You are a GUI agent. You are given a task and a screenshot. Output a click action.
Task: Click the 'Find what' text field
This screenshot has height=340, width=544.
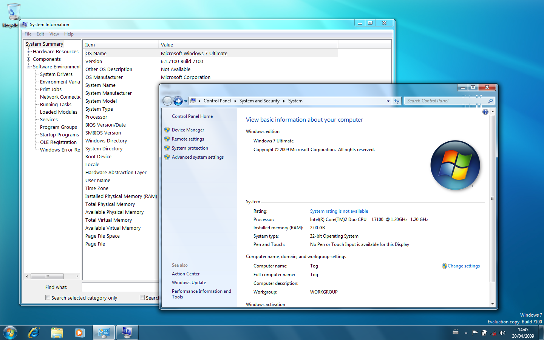[x=120, y=287]
